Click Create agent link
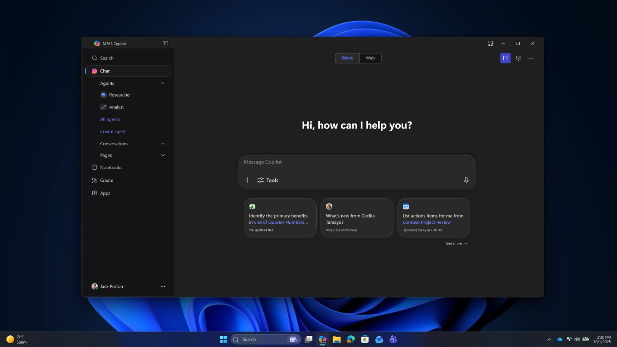Viewport: 617px width, 347px height. point(113,131)
